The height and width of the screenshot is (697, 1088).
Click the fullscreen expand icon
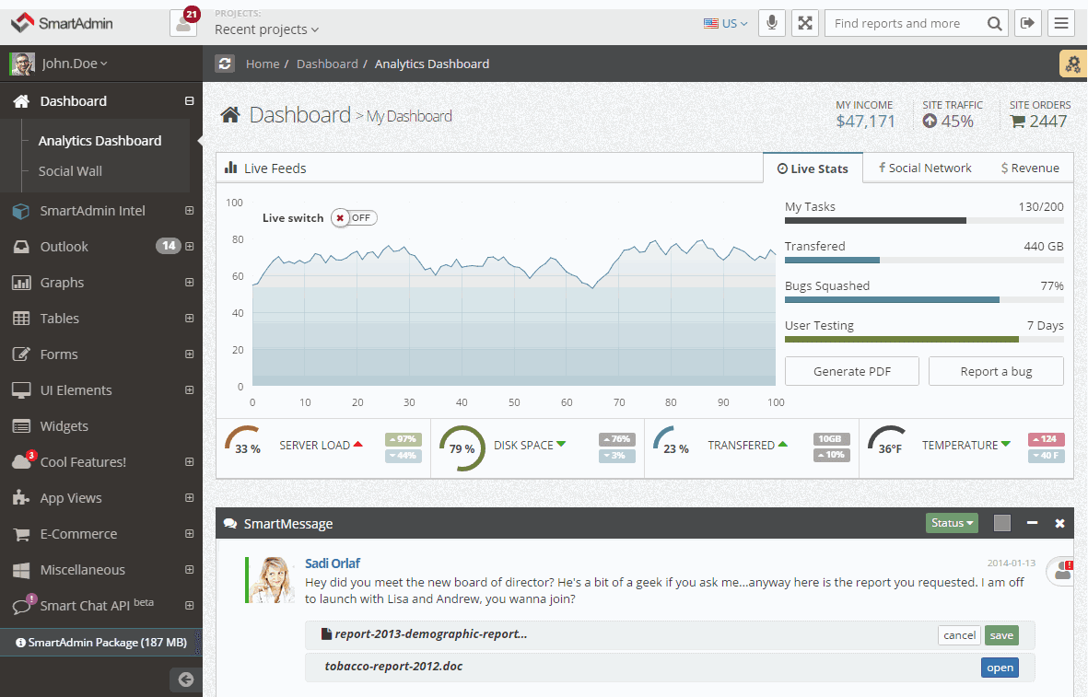pyautogui.click(x=804, y=23)
